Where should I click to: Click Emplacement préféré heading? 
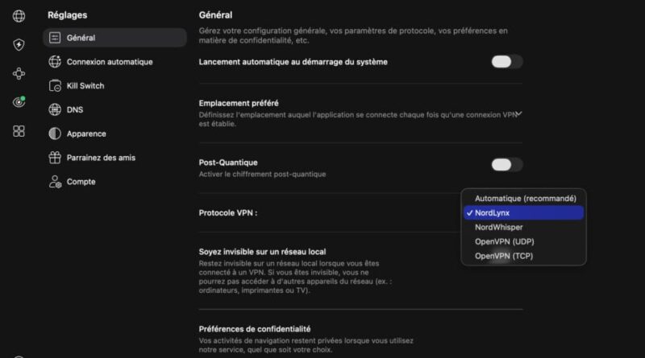[x=239, y=103]
